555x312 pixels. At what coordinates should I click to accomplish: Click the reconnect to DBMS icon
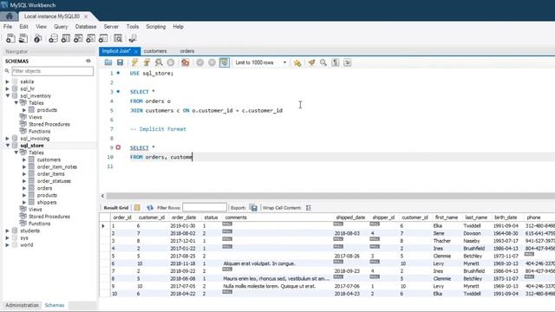[x=133, y=38]
